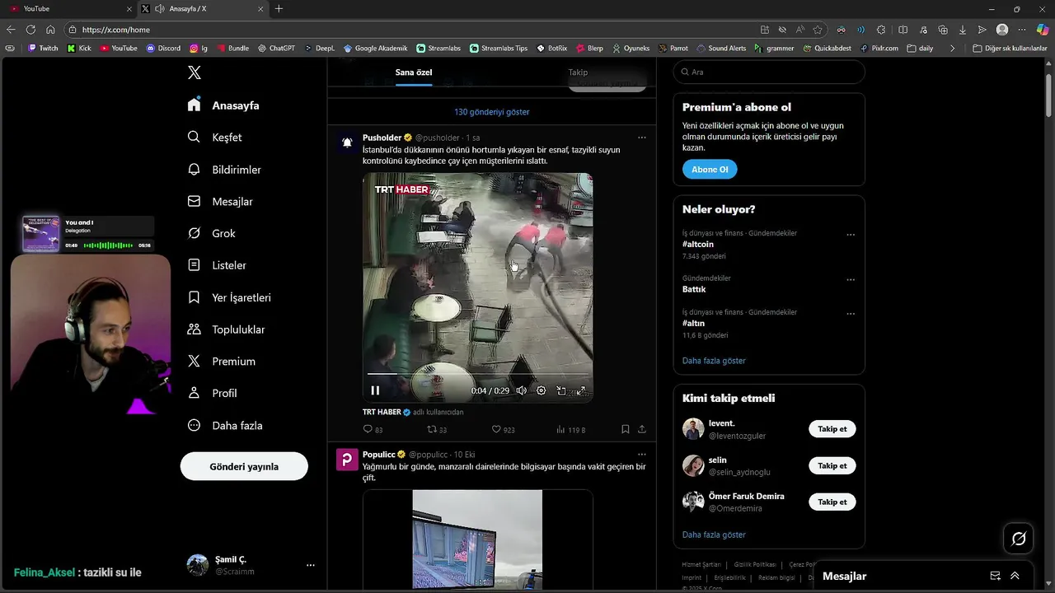Open the Twitch bookmark
This screenshot has width=1055, height=593.
click(43, 49)
